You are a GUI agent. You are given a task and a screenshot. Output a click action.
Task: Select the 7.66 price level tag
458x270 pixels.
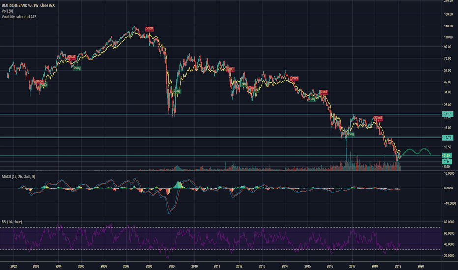point(447,162)
